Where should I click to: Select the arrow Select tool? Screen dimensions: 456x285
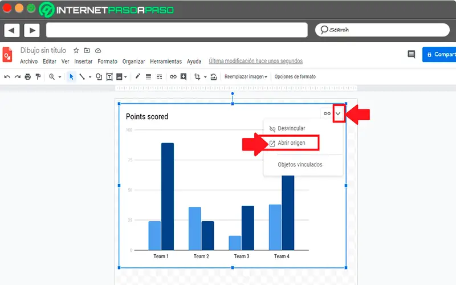point(71,77)
